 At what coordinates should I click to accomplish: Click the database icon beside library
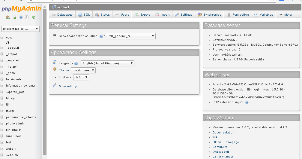tap(2, 98)
